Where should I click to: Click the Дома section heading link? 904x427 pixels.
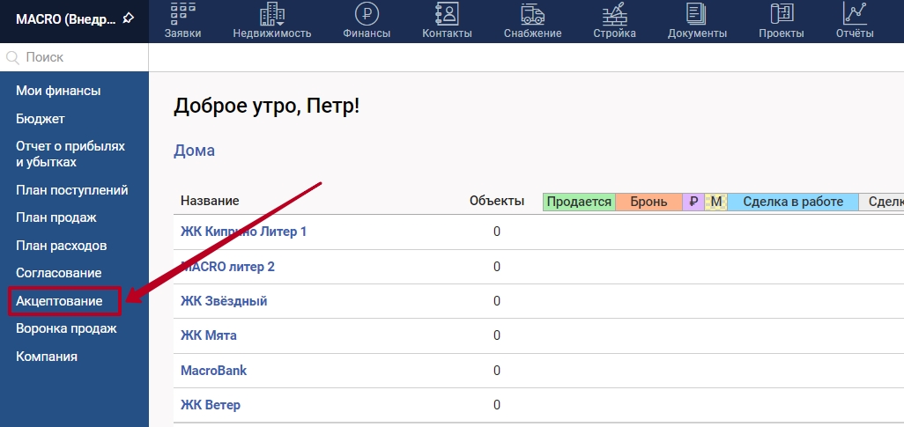coord(194,151)
